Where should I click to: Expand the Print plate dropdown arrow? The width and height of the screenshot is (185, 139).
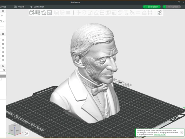pyautogui.click(x=164, y=7)
